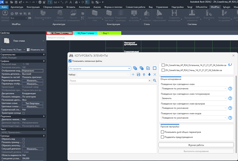238x161 pixels.
Task: Click the Обход пересечений tool
Action: (x=159, y=16)
